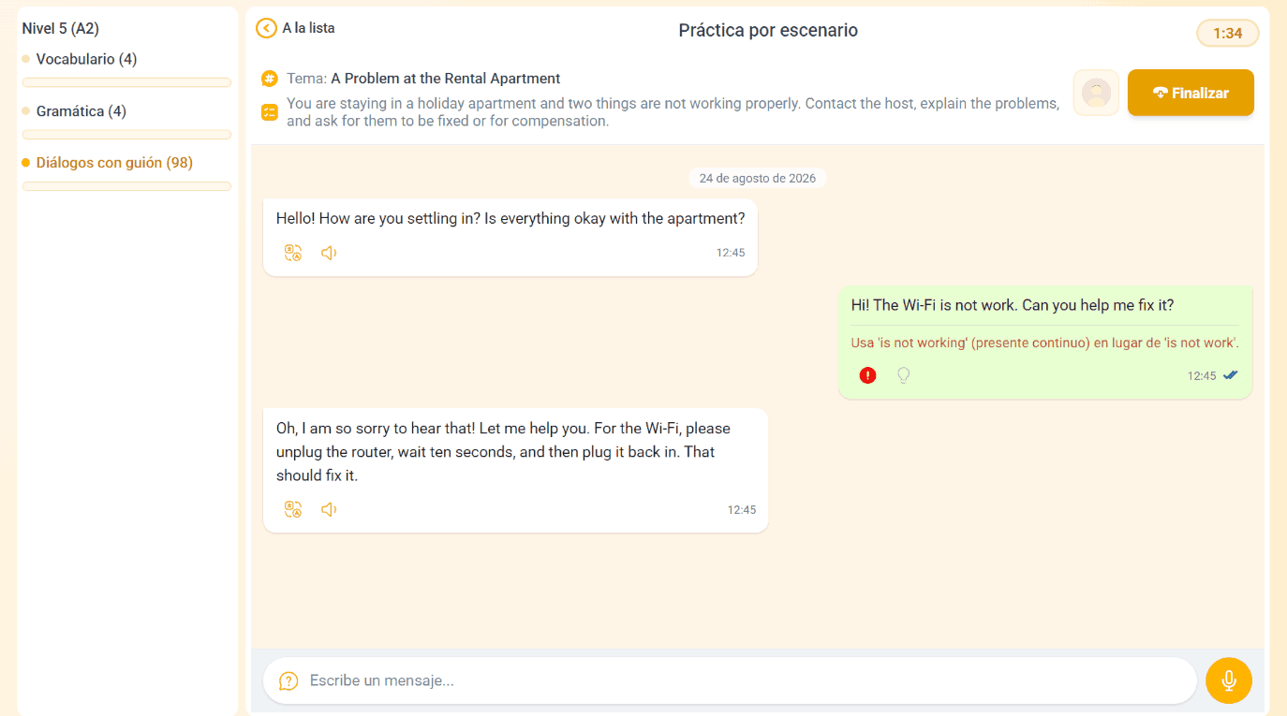Click the lightbulb hint icon on the Wi-Fi message
The width and height of the screenshot is (1287, 716).
tap(904, 375)
